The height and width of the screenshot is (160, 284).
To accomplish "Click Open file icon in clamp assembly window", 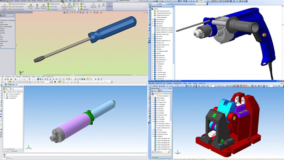I will pyautogui.click(x=154, y=86).
